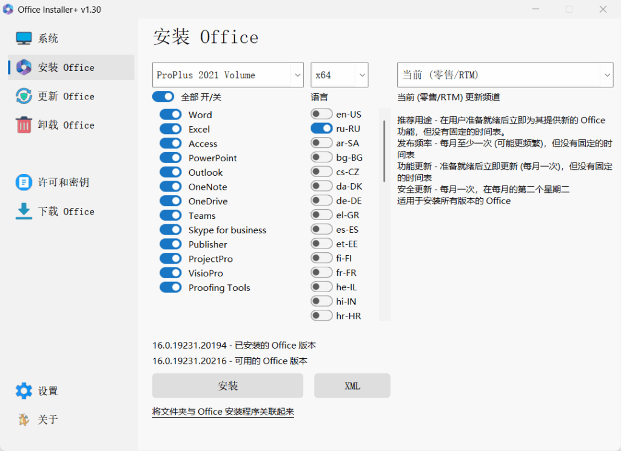Open the x64 architecture dropdown

pyautogui.click(x=340, y=75)
